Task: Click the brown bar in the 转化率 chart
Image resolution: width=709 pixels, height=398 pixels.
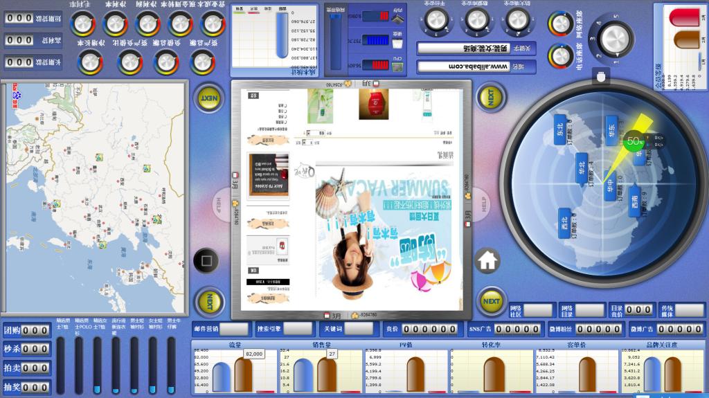Action: tap(494, 375)
